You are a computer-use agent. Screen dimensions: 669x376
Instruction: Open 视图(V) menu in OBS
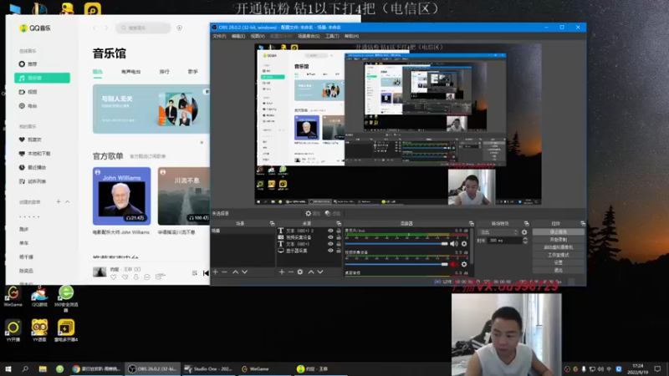click(258, 36)
